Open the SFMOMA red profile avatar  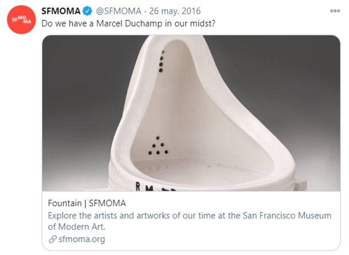click(21, 20)
